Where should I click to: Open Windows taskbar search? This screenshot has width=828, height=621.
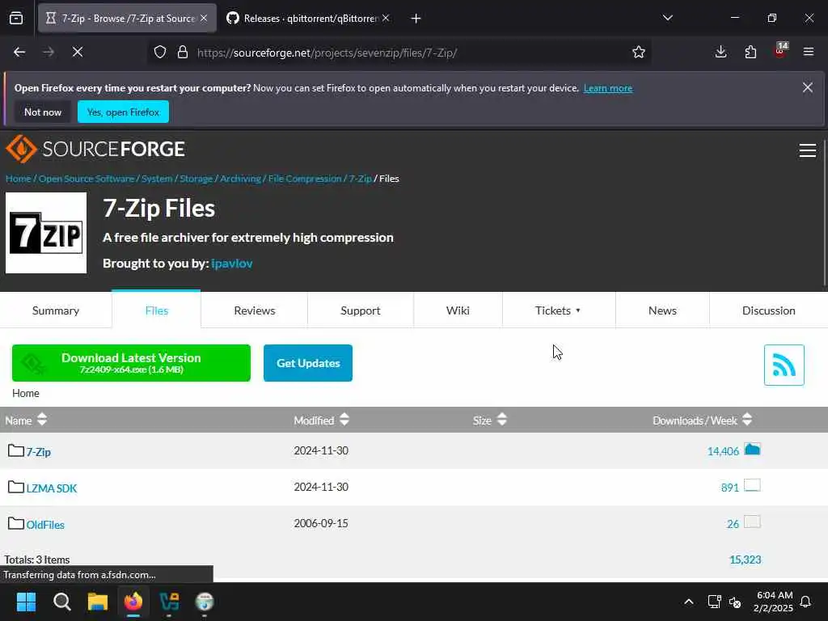coord(61,602)
